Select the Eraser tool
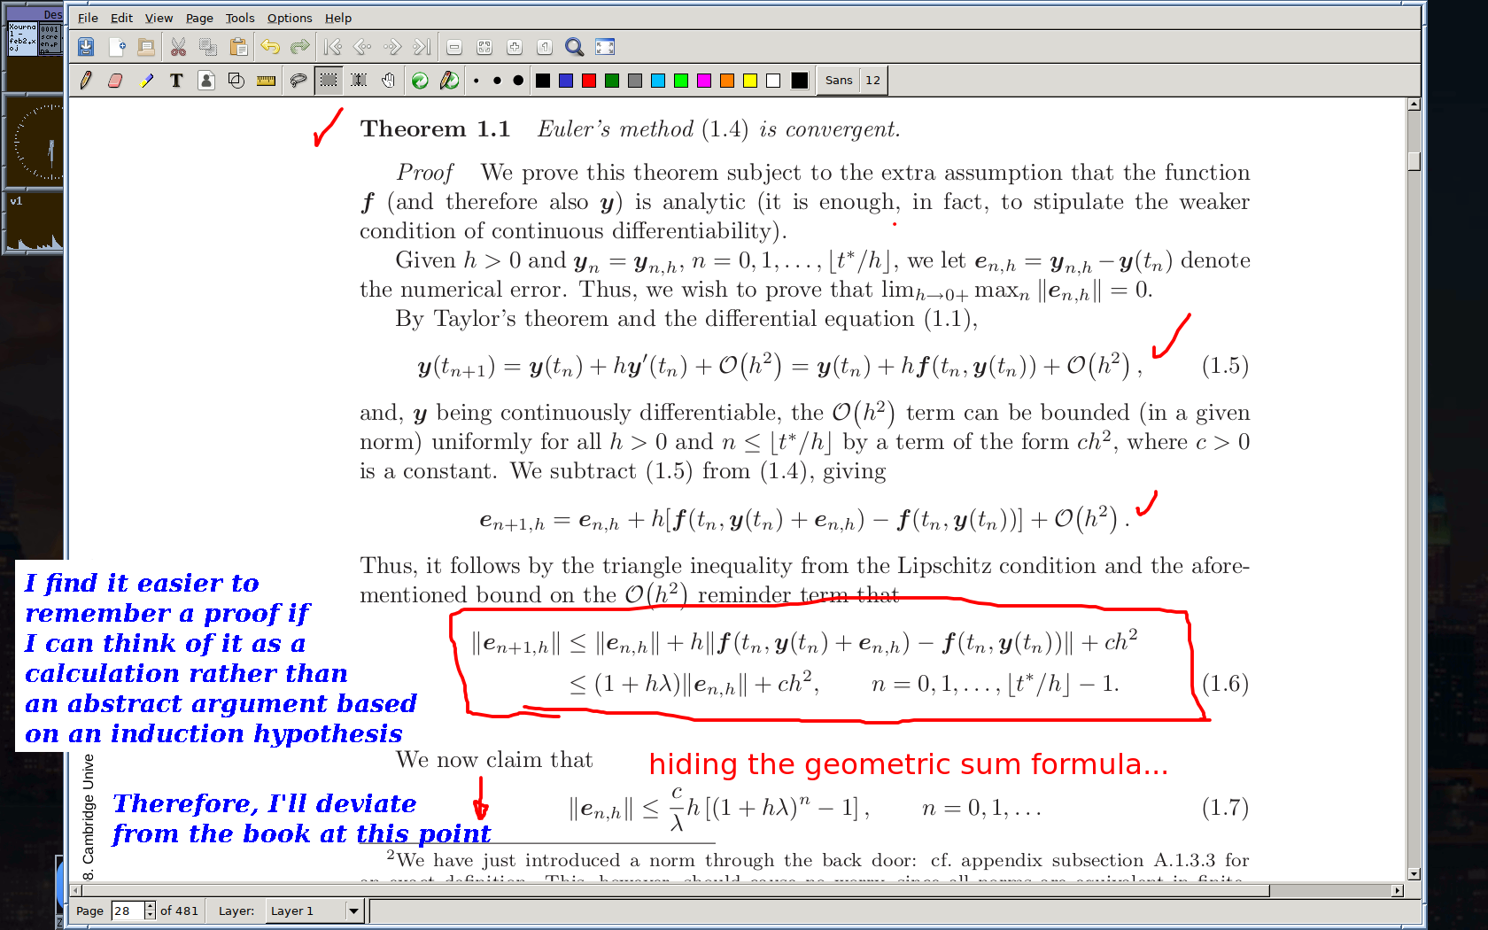This screenshot has height=930, width=1488. pyautogui.click(x=115, y=81)
